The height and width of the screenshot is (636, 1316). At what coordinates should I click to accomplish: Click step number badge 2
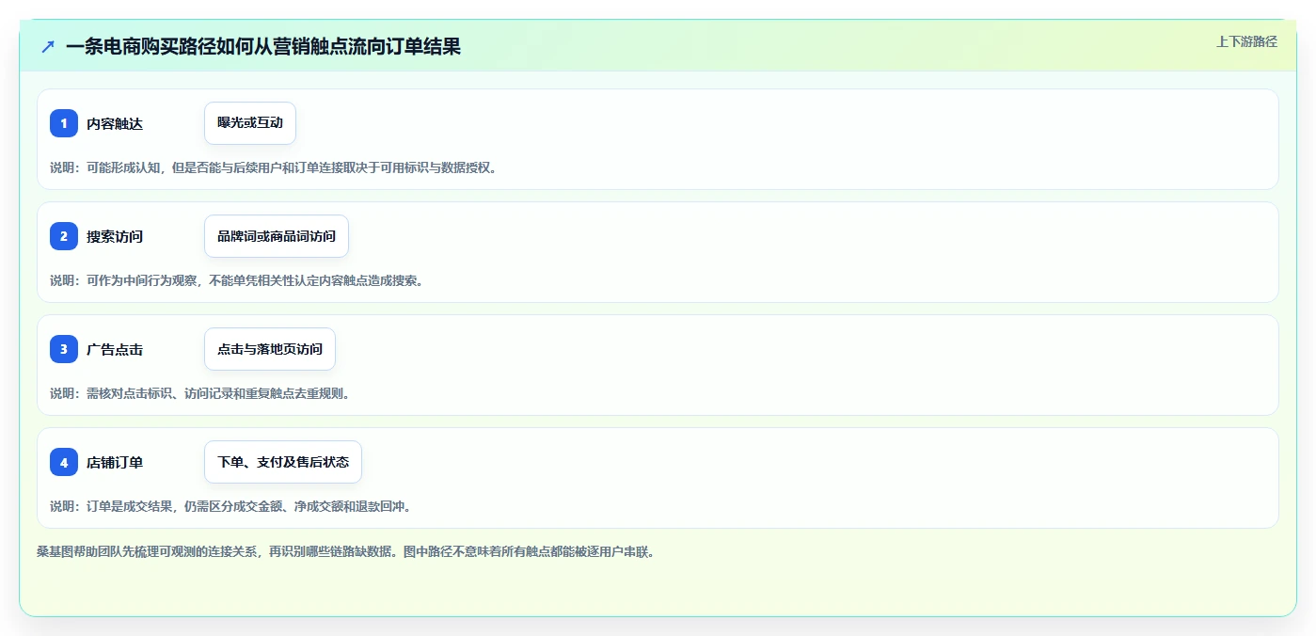(x=64, y=236)
